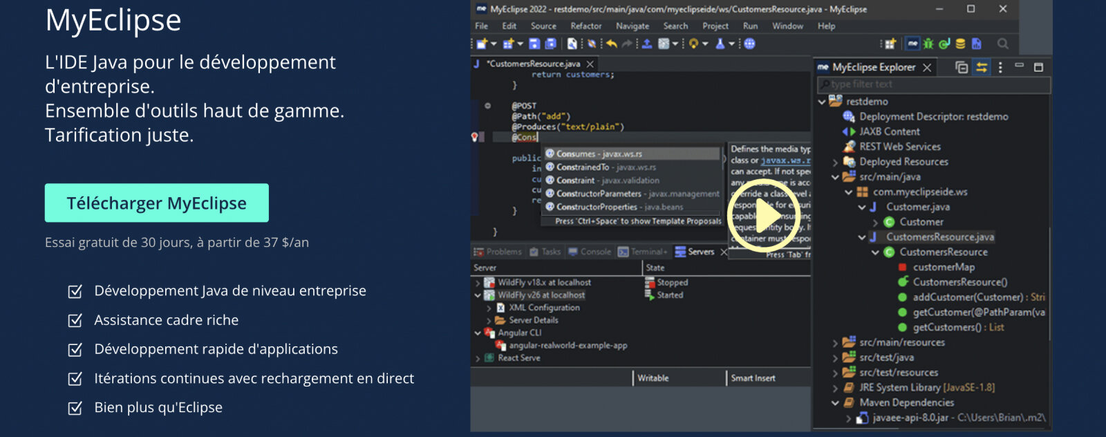This screenshot has width=1106, height=437.
Task: Open the Explorer view menu dots
Action: pos(1000,67)
